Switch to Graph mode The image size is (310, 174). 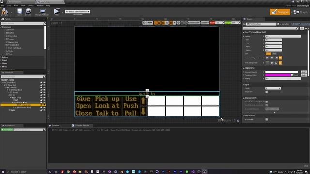tap(300, 12)
